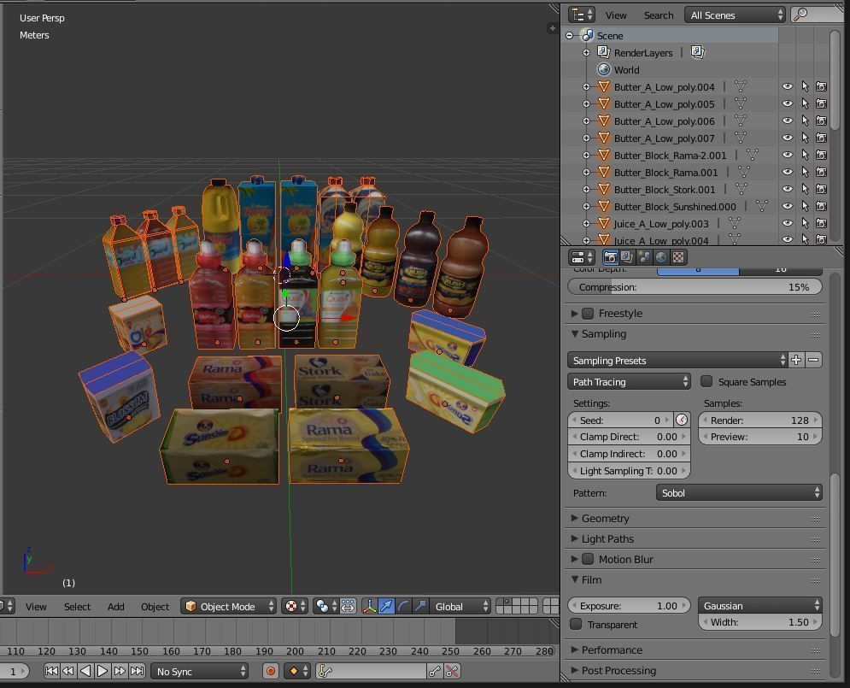The height and width of the screenshot is (688, 850).
Task: Click the Compression 15% slider
Action: tap(695, 287)
